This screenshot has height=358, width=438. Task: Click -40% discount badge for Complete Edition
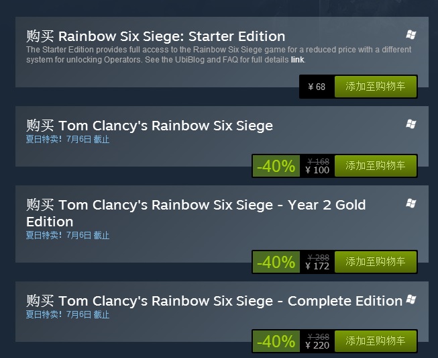coord(276,341)
